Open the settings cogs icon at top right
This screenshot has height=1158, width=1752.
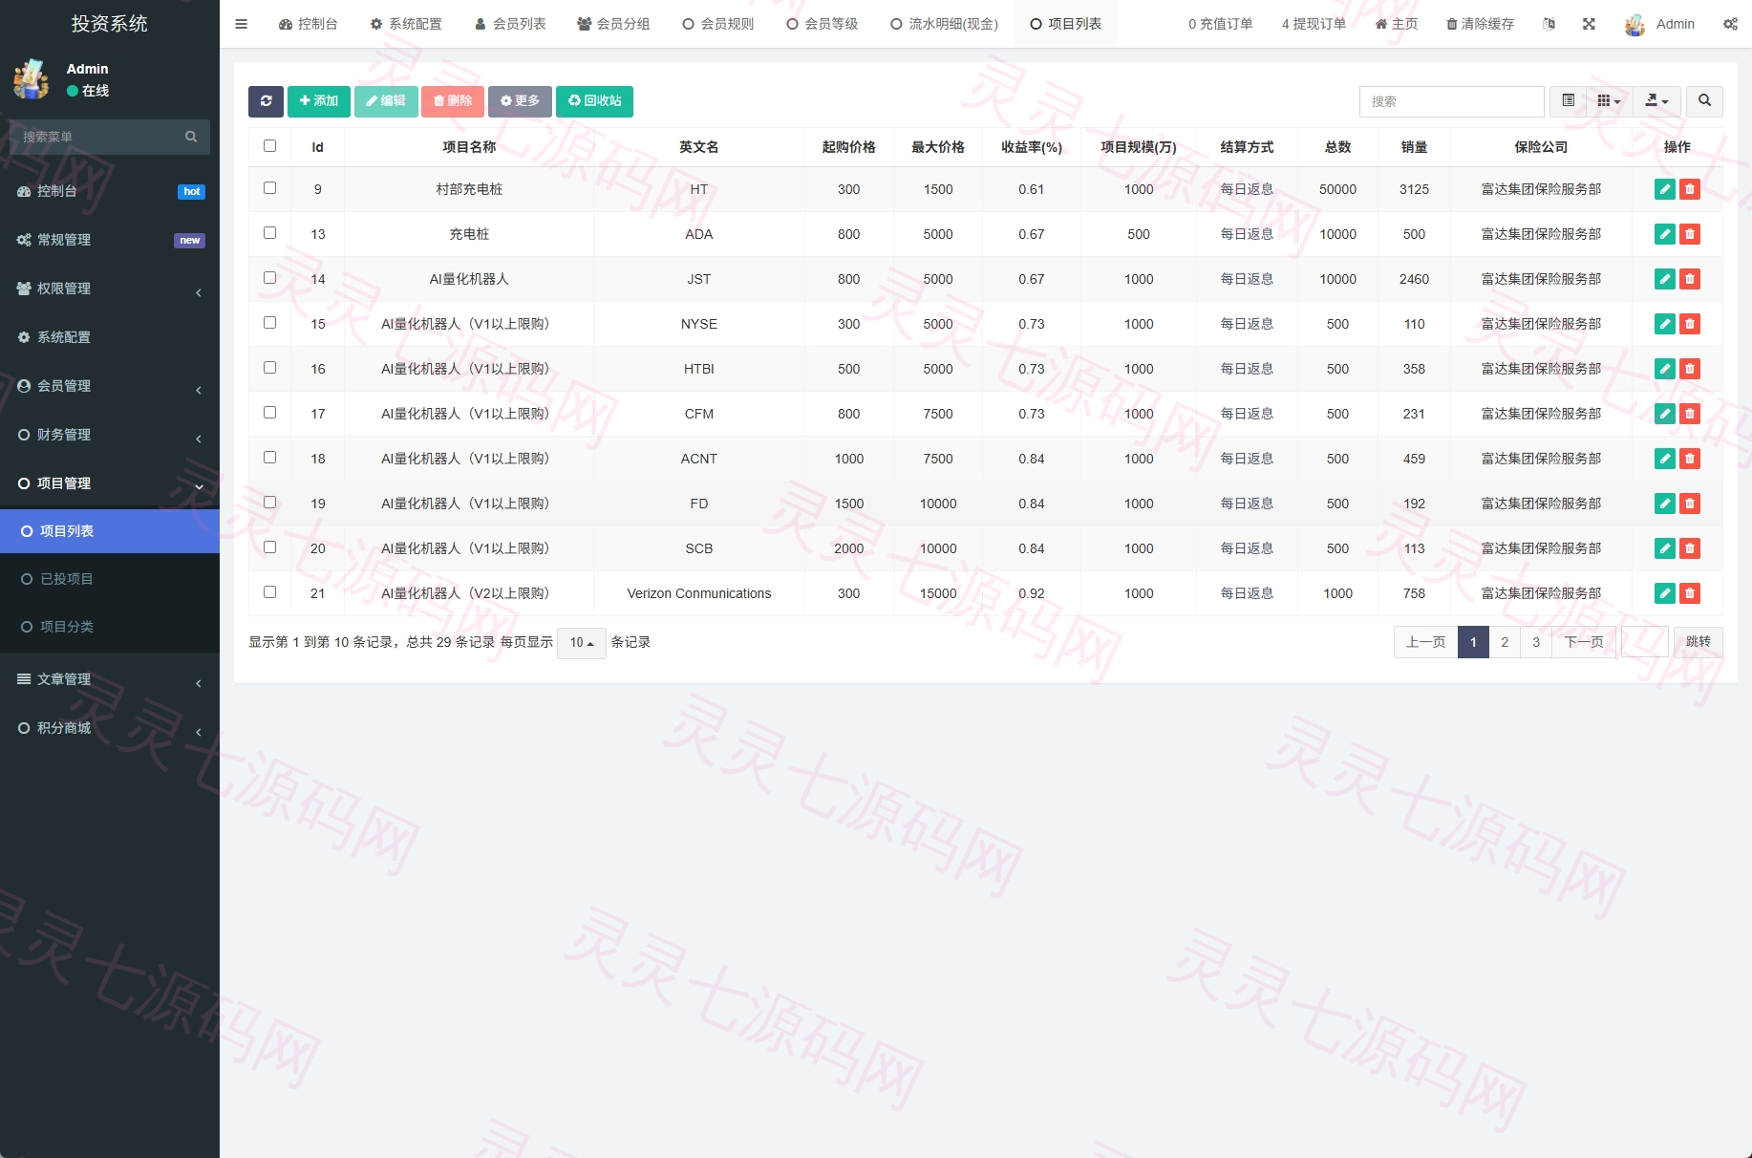(x=1730, y=24)
